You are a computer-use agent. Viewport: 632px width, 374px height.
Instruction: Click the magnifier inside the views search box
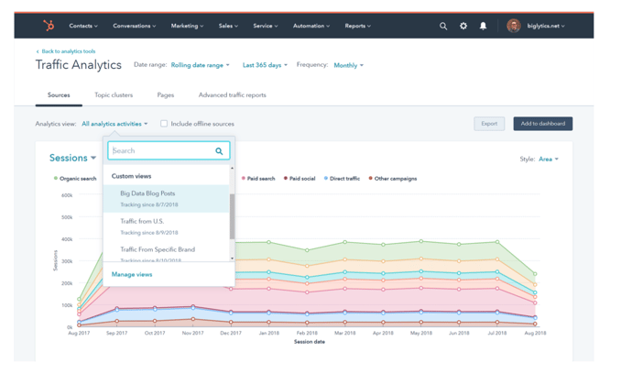(219, 151)
